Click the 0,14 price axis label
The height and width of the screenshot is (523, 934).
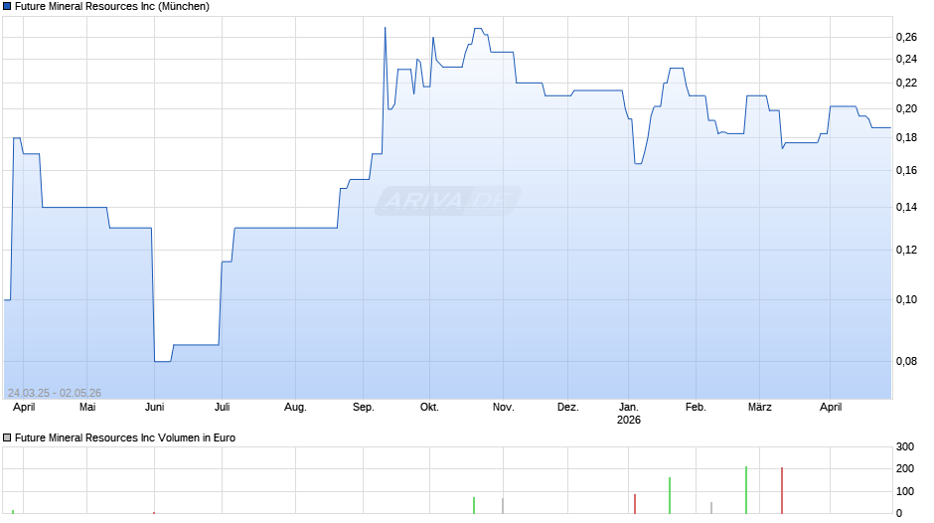[x=906, y=208]
